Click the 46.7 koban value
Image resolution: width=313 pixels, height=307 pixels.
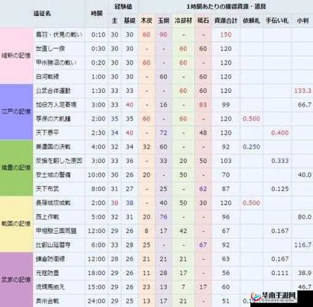(x=304, y=287)
